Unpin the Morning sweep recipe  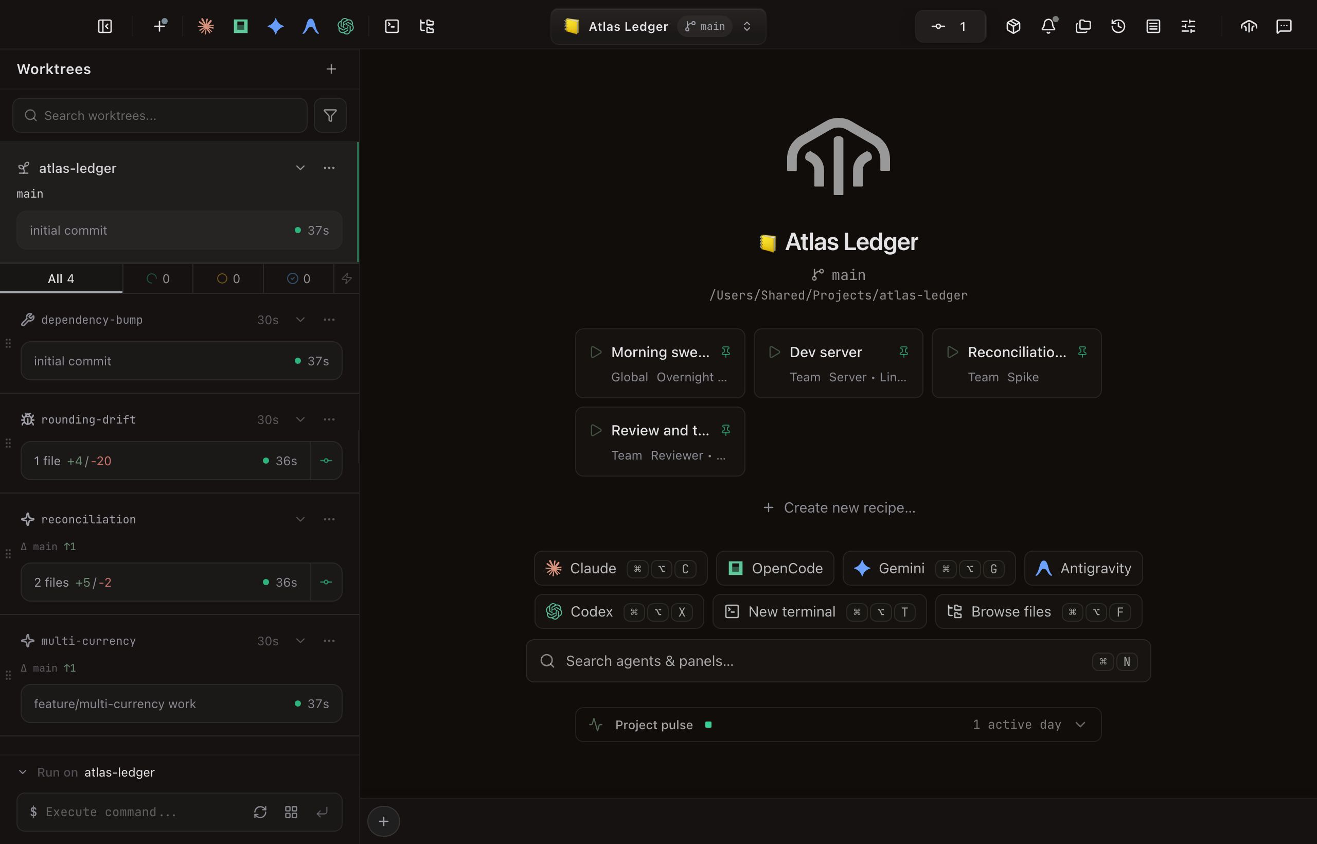pyautogui.click(x=726, y=352)
